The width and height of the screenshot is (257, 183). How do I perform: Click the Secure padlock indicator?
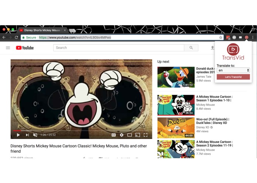tap(29, 37)
